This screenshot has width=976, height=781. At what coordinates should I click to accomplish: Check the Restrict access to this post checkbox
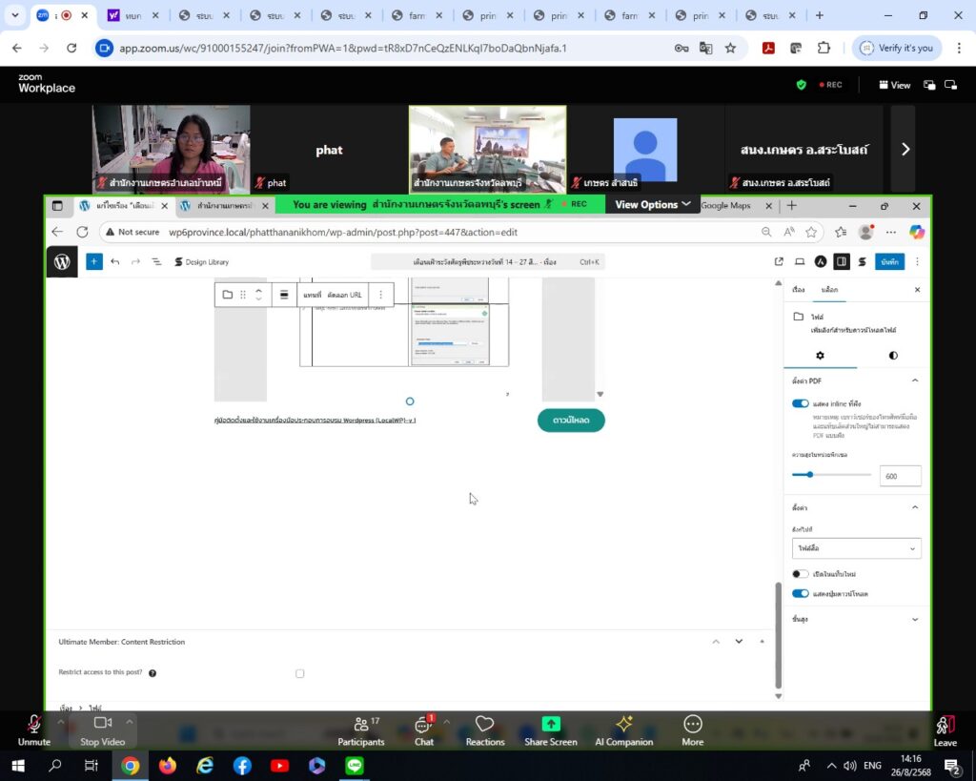point(300,673)
